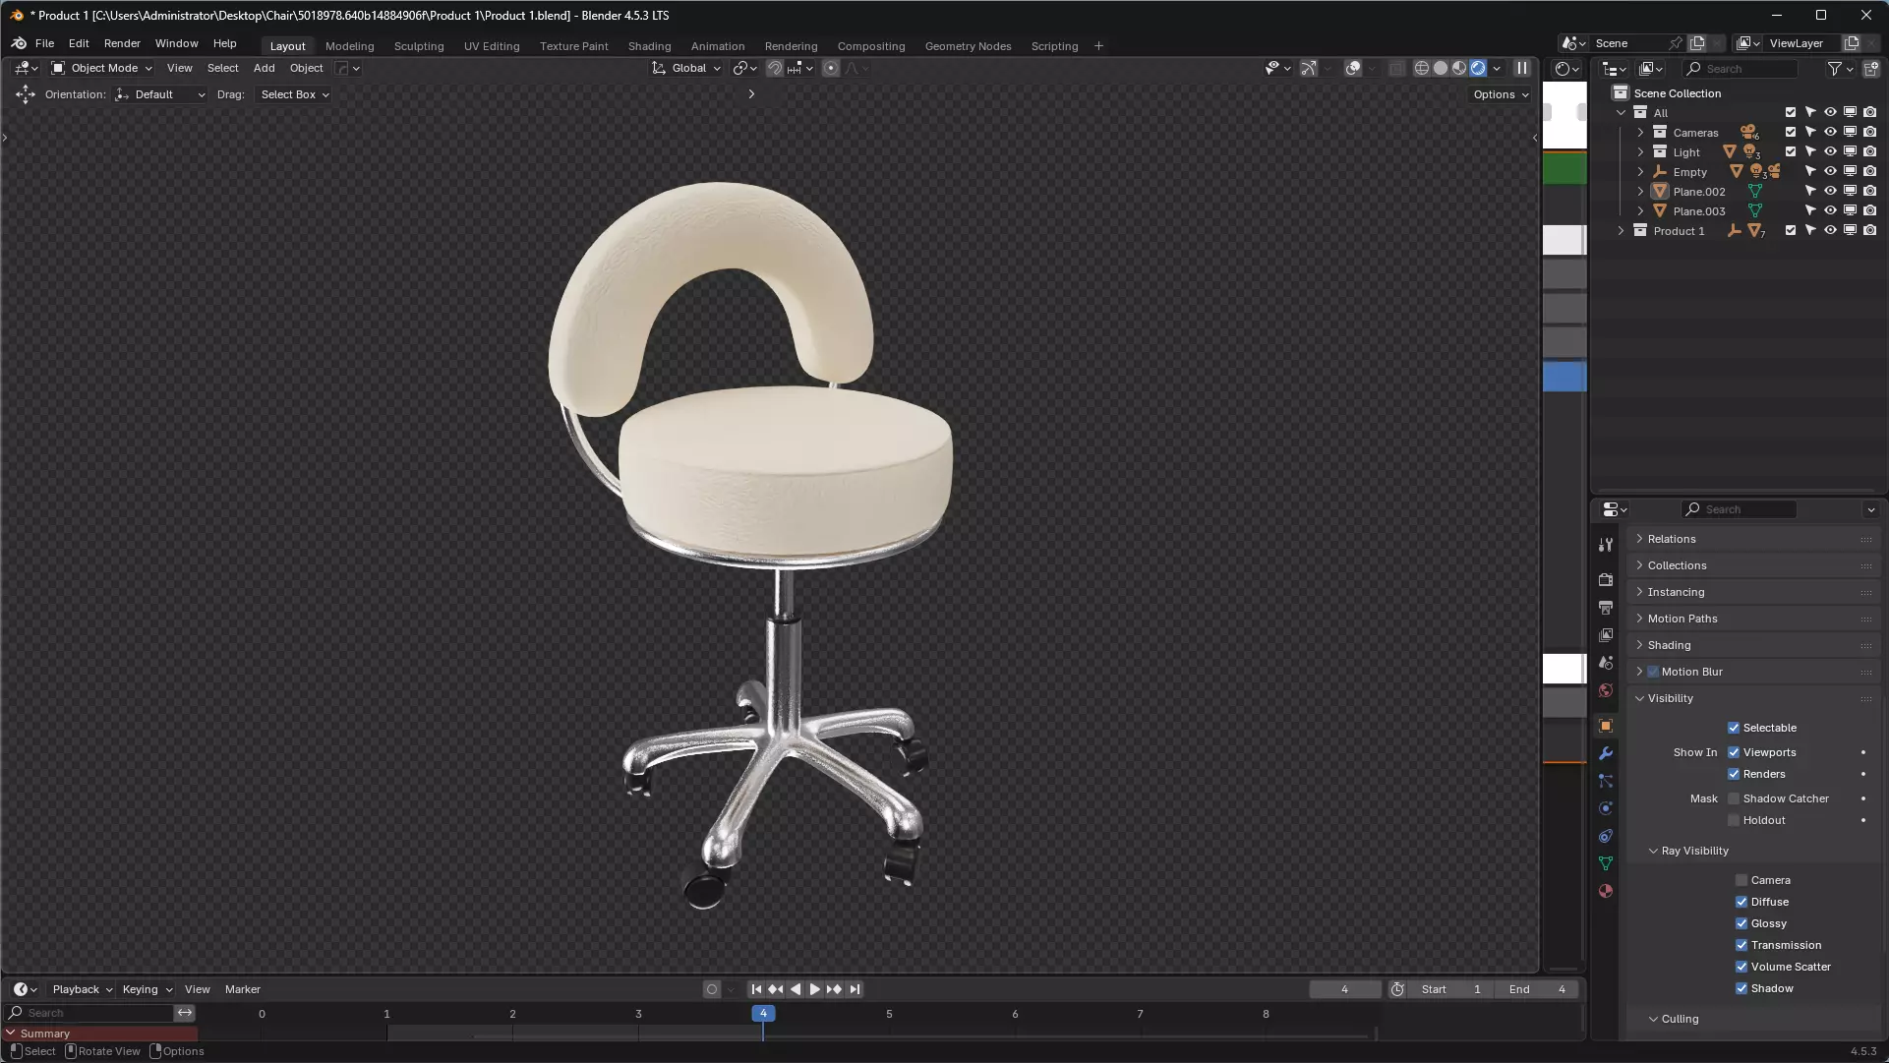Open the Output properties tab
The width and height of the screenshot is (1889, 1063).
pyautogui.click(x=1606, y=608)
